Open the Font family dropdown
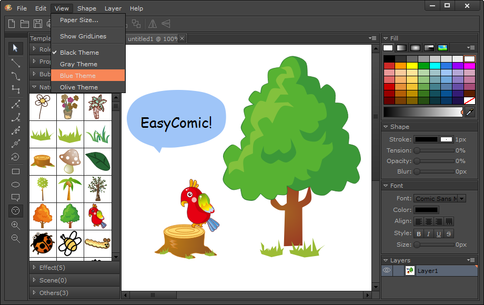The image size is (484, 305). pyautogui.click(x=461, y=198)
